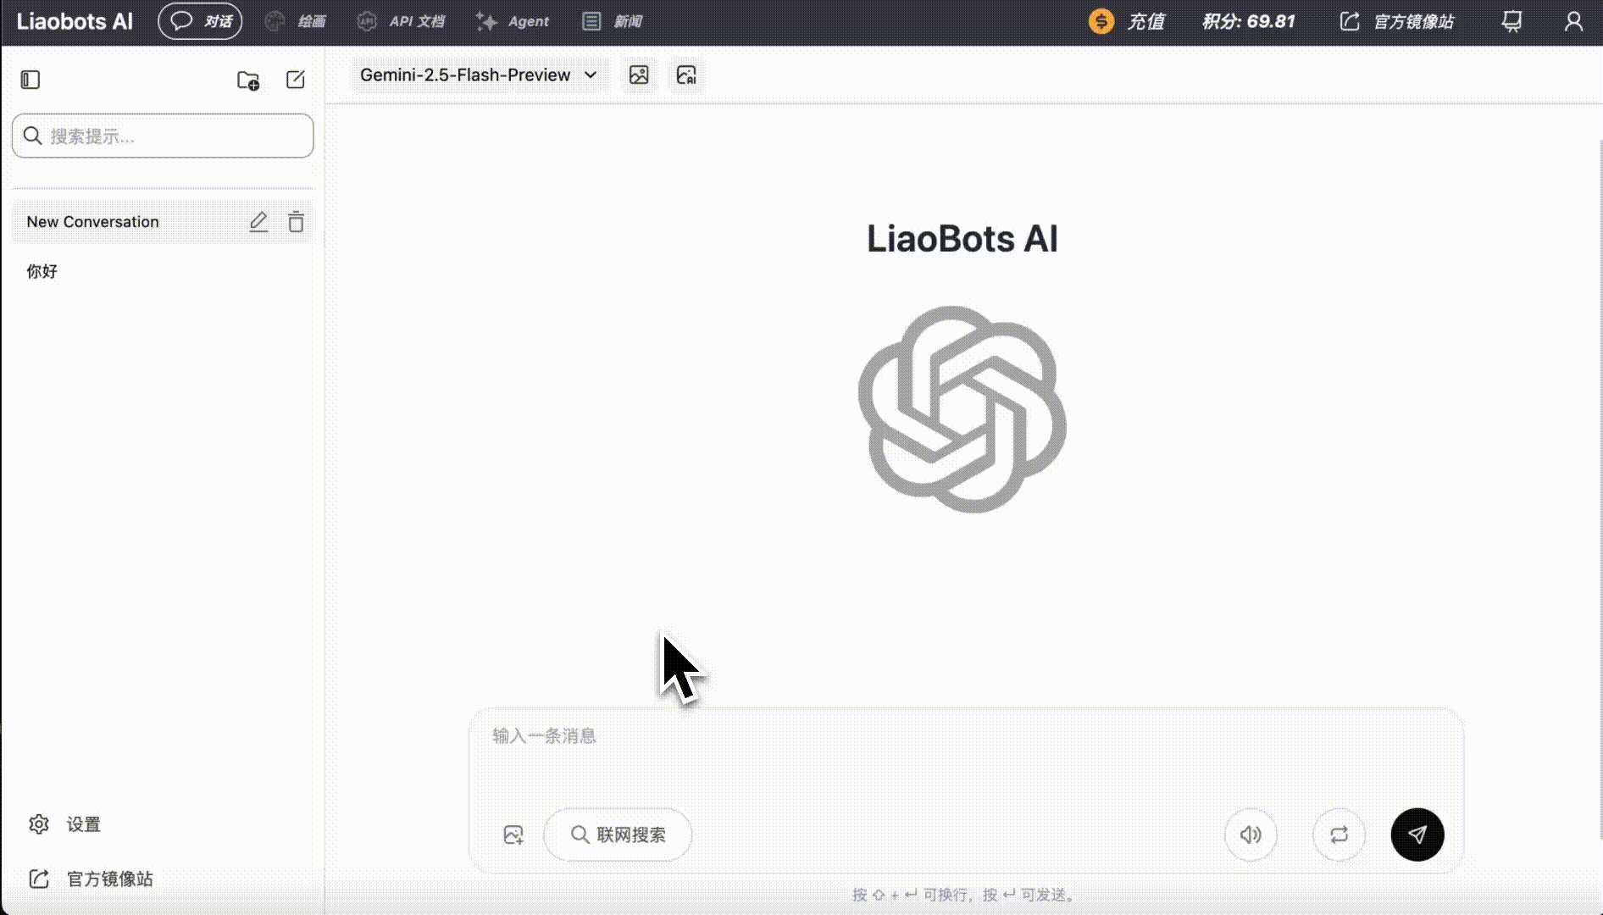Image resolution: width=1603 pixels, height=915 pixels.
Task: Open the 充值 recharge icon
Action: (1101, 21)
